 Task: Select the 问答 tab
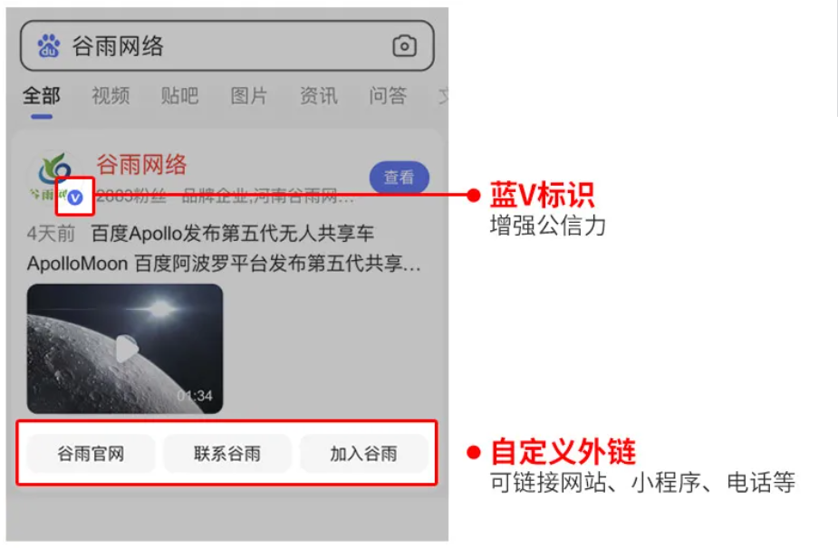[388, 96]
